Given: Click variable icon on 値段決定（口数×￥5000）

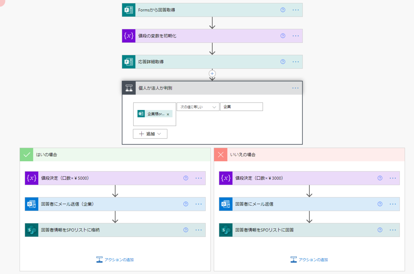Looking at the screenshot, I should coord(31,178).
